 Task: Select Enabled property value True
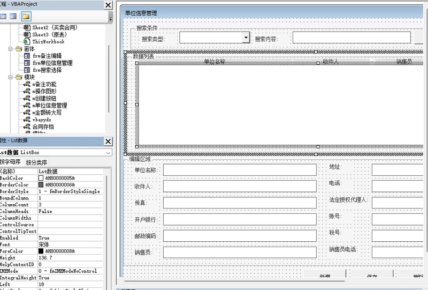[x=70, y=238]
